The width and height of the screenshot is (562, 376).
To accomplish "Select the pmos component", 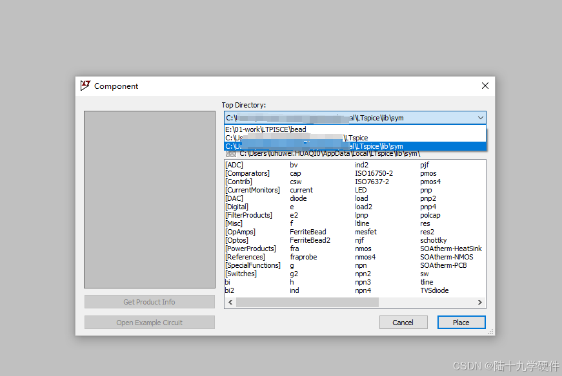I will click(x=428, y=173).
